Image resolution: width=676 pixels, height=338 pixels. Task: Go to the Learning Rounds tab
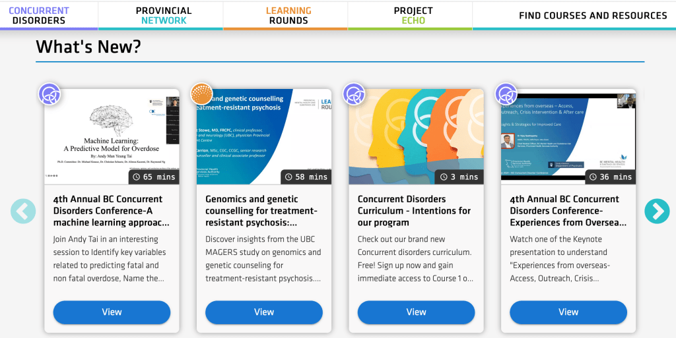[x=288, y=15]
